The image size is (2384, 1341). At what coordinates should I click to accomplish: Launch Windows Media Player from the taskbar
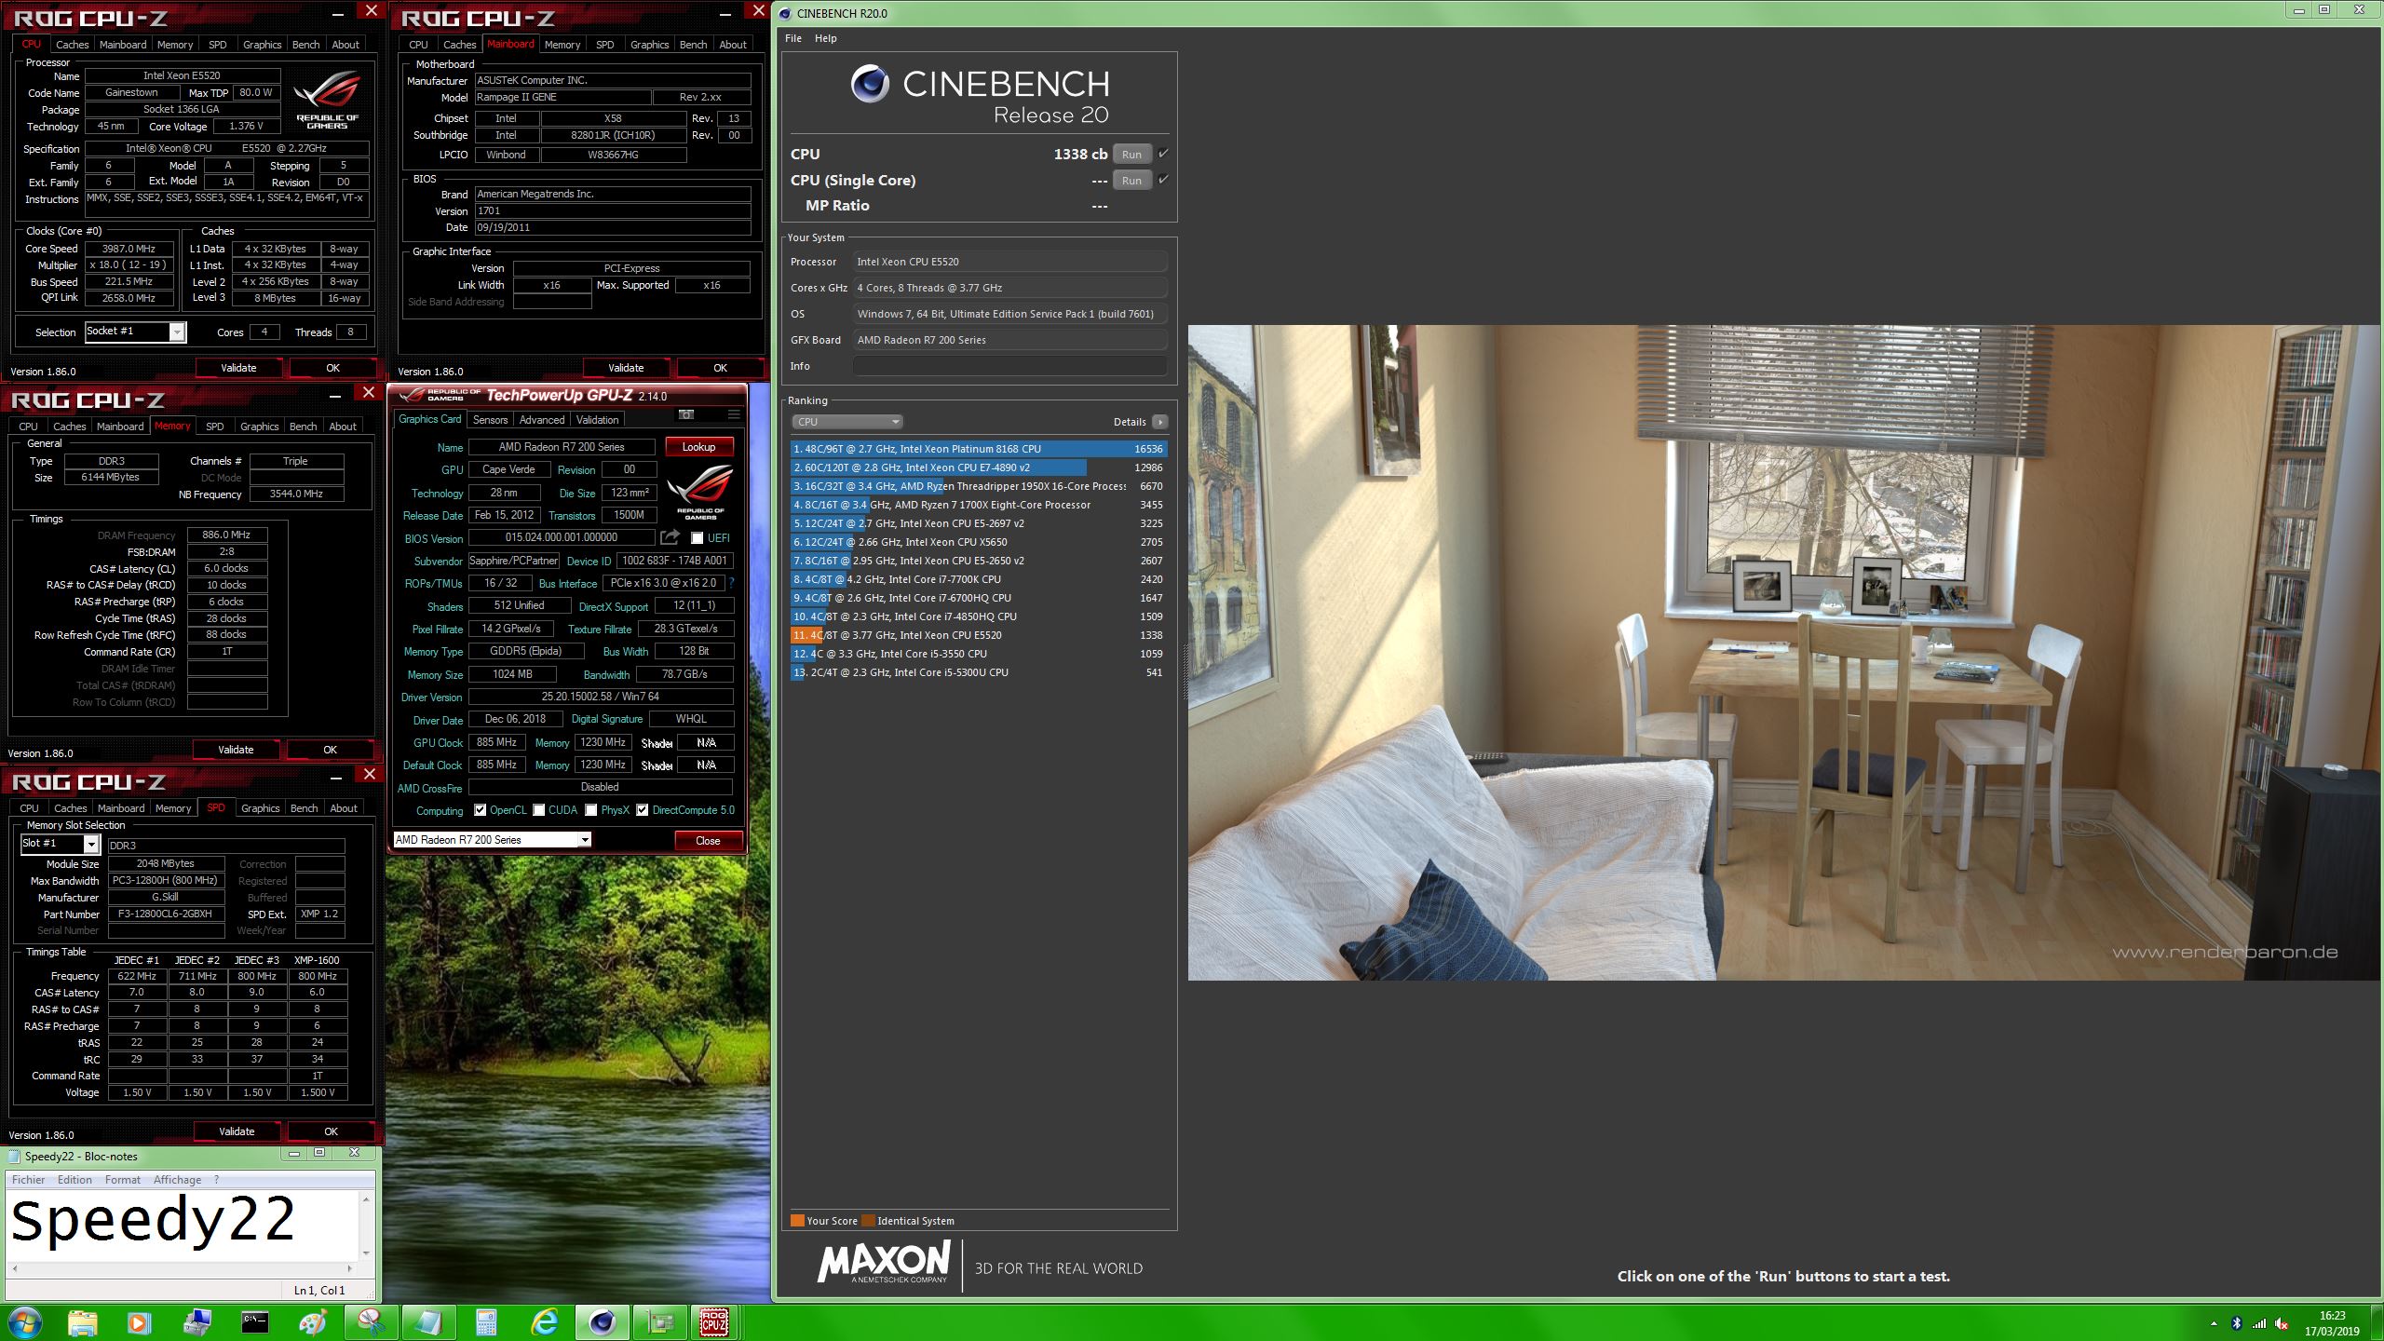click(x=138, y=1322)
